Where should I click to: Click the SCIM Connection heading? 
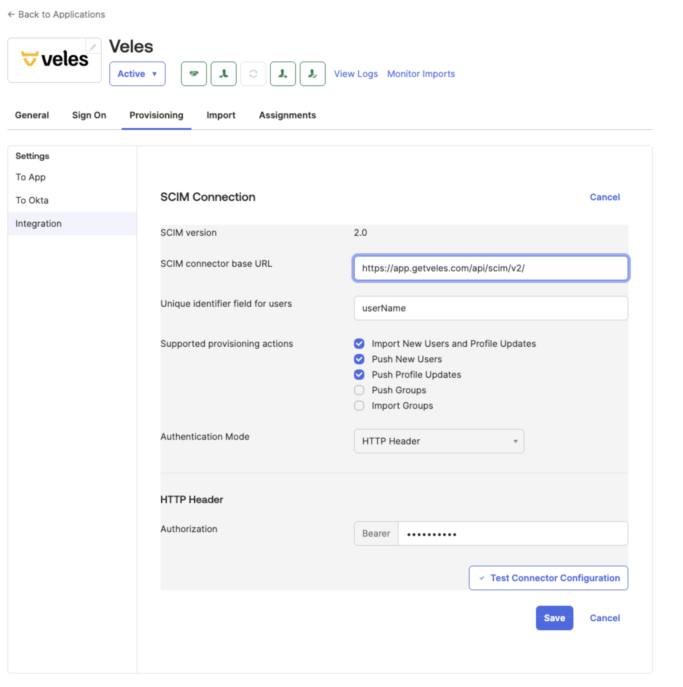[208, 197]
